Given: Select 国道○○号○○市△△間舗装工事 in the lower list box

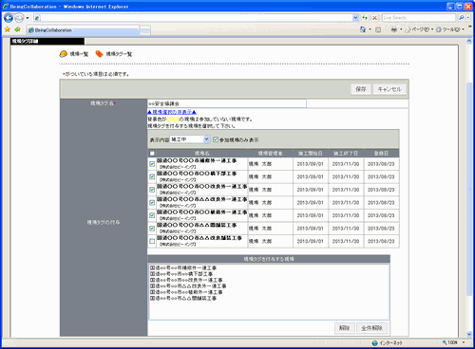Looking at the screenshot, I should (x=183, y=298).
